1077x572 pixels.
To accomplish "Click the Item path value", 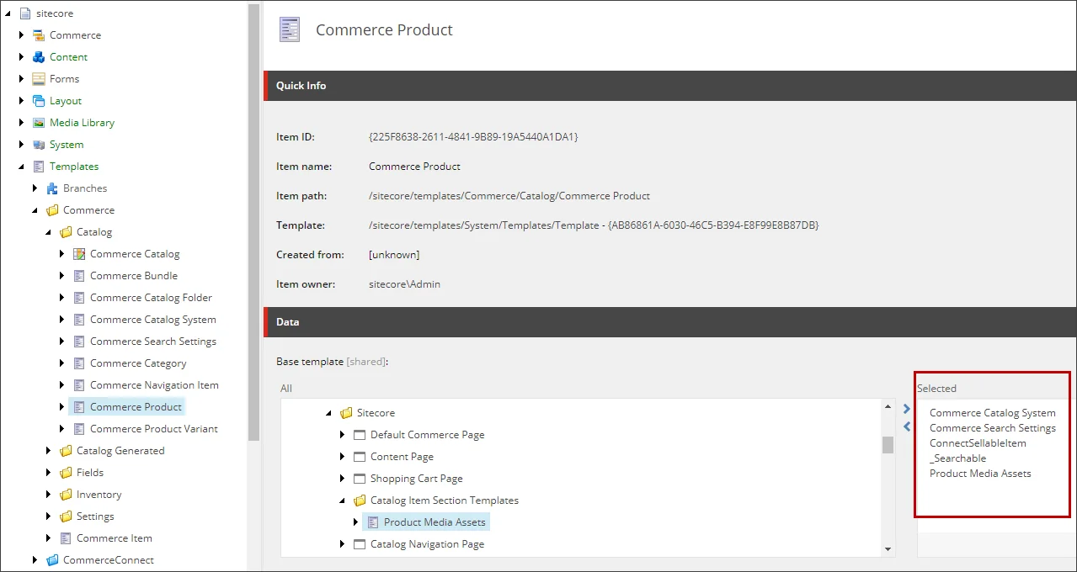I will click(509, 196).
